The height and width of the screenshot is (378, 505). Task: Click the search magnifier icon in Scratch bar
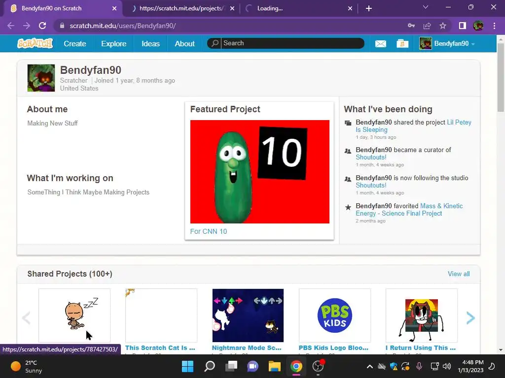[215, 43]
